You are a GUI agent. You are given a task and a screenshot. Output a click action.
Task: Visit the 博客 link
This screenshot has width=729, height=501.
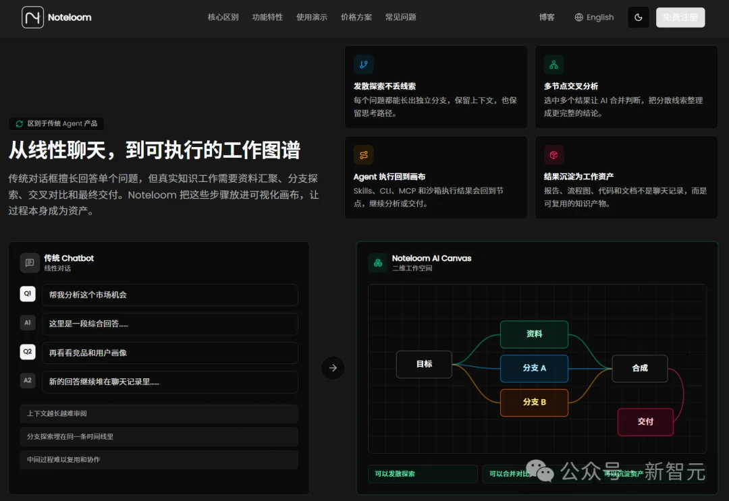(x=547, y=17)
